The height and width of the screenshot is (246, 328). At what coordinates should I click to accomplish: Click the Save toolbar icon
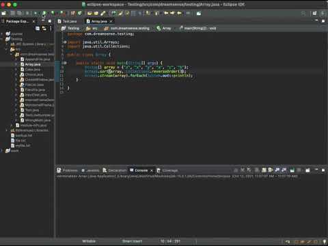point(13,13)
